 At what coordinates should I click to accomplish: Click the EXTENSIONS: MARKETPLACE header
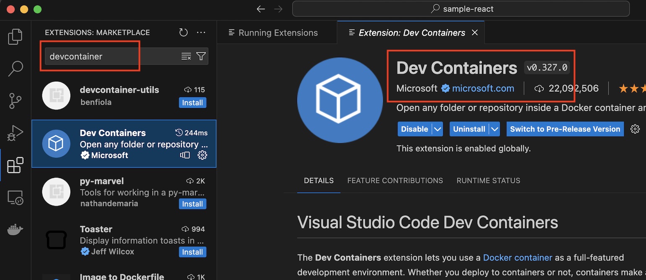pyautogui.click(x=97, y=33)
